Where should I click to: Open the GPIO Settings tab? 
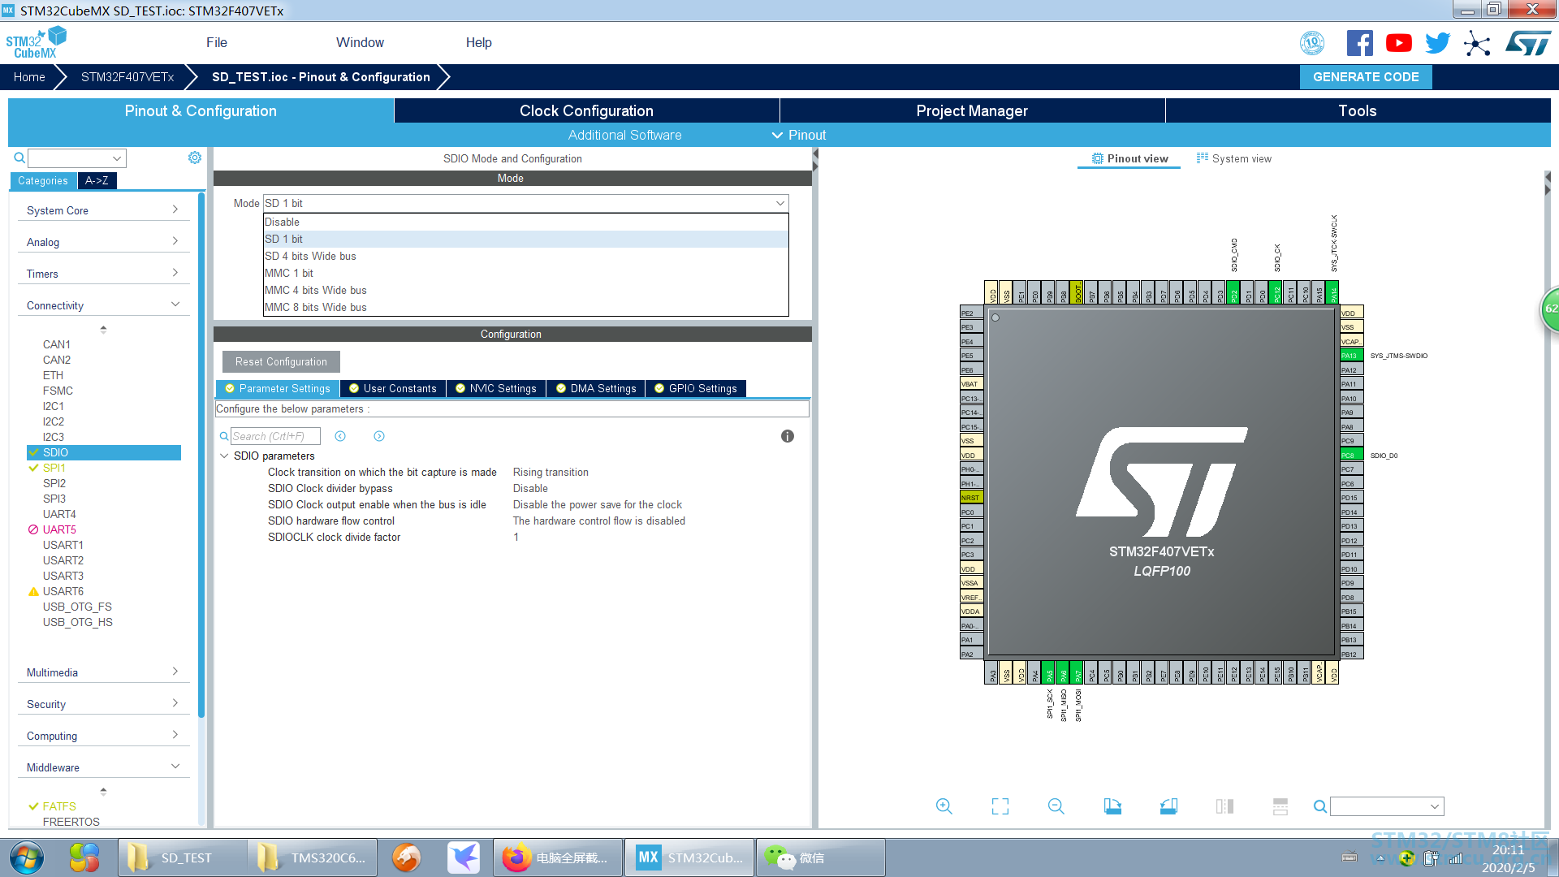click(696, 388)
